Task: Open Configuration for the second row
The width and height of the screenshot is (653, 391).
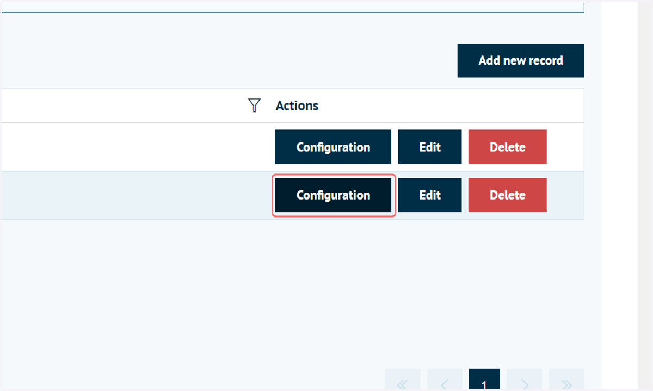Action: tap(333, 195)
